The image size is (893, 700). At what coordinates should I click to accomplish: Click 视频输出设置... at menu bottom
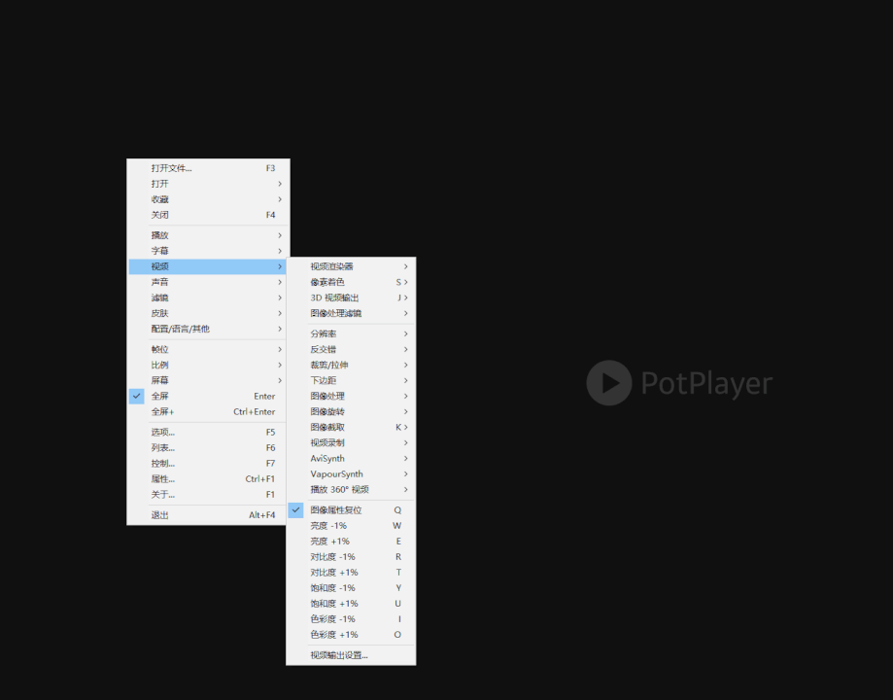351,655
